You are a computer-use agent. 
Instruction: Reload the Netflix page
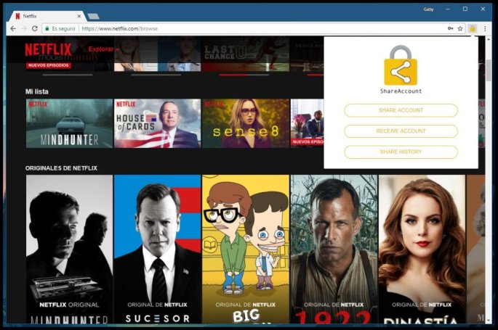[35, 28]
